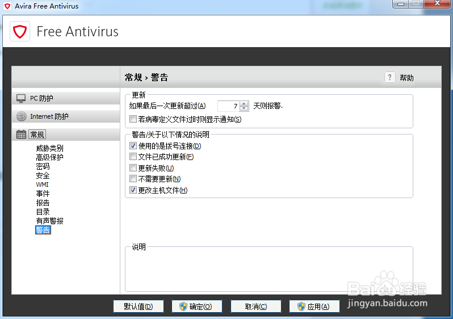
Task: Select 安全 in the tree
Action: 43,175
